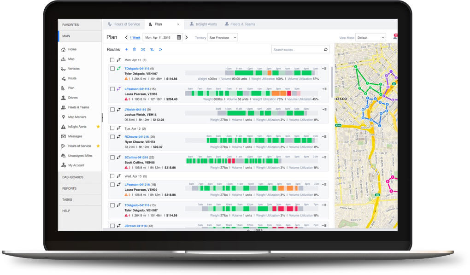Click the fourth Routes toolbar icon after shuffle
Screen dimensions: 470x275
(x=152, y=49)
